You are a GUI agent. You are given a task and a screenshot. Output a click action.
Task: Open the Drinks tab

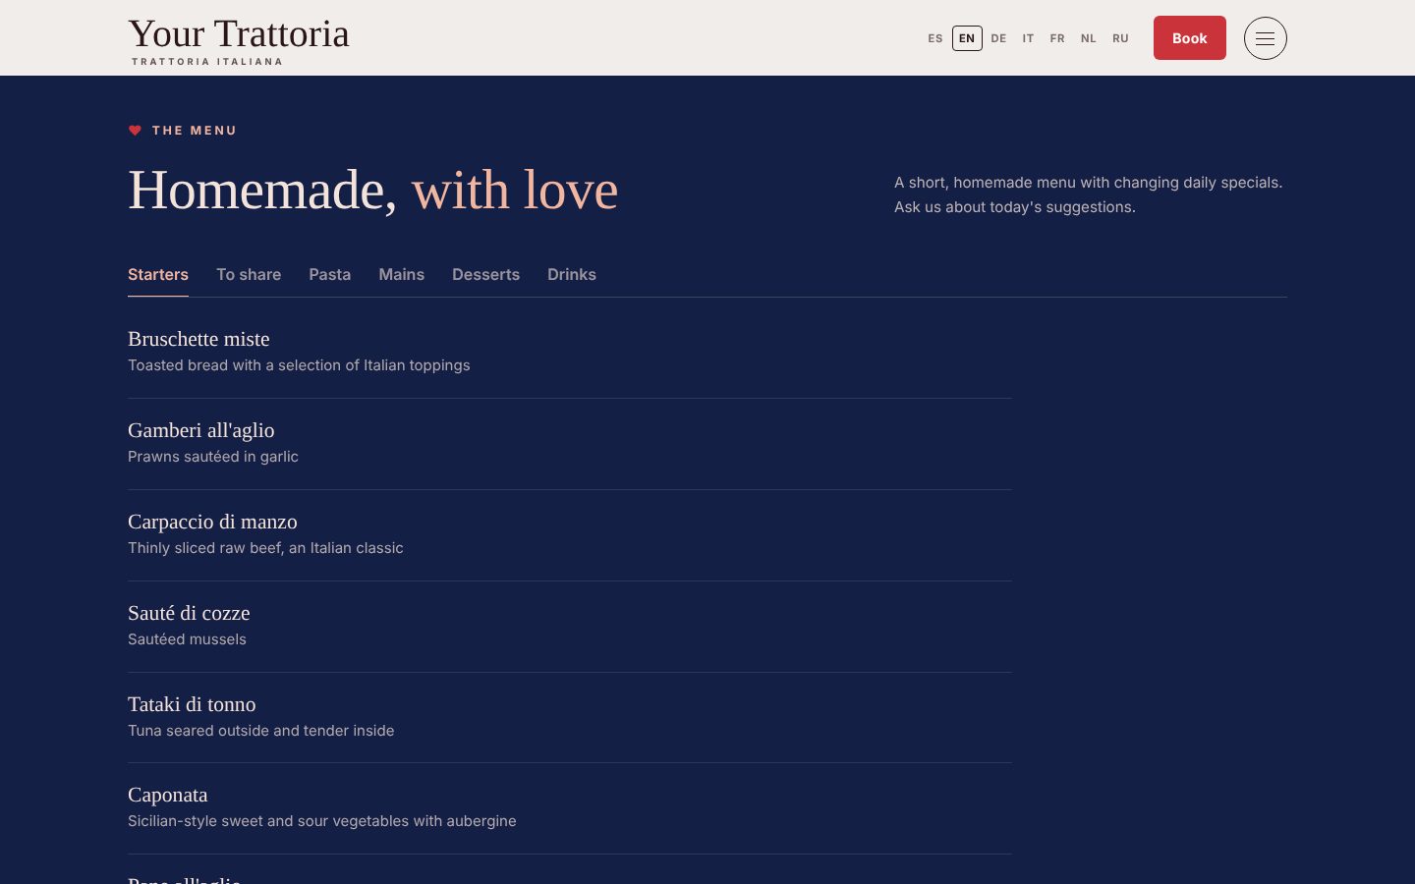coord(572,274)
